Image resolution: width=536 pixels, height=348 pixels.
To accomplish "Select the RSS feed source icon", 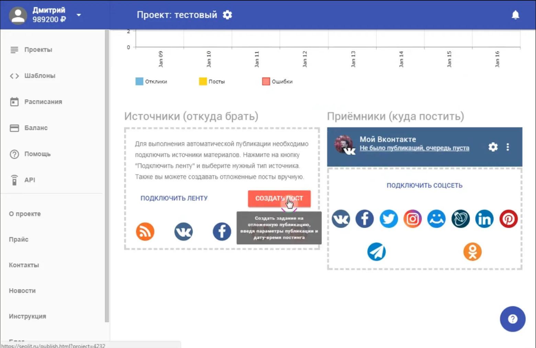I will [145, 231].
